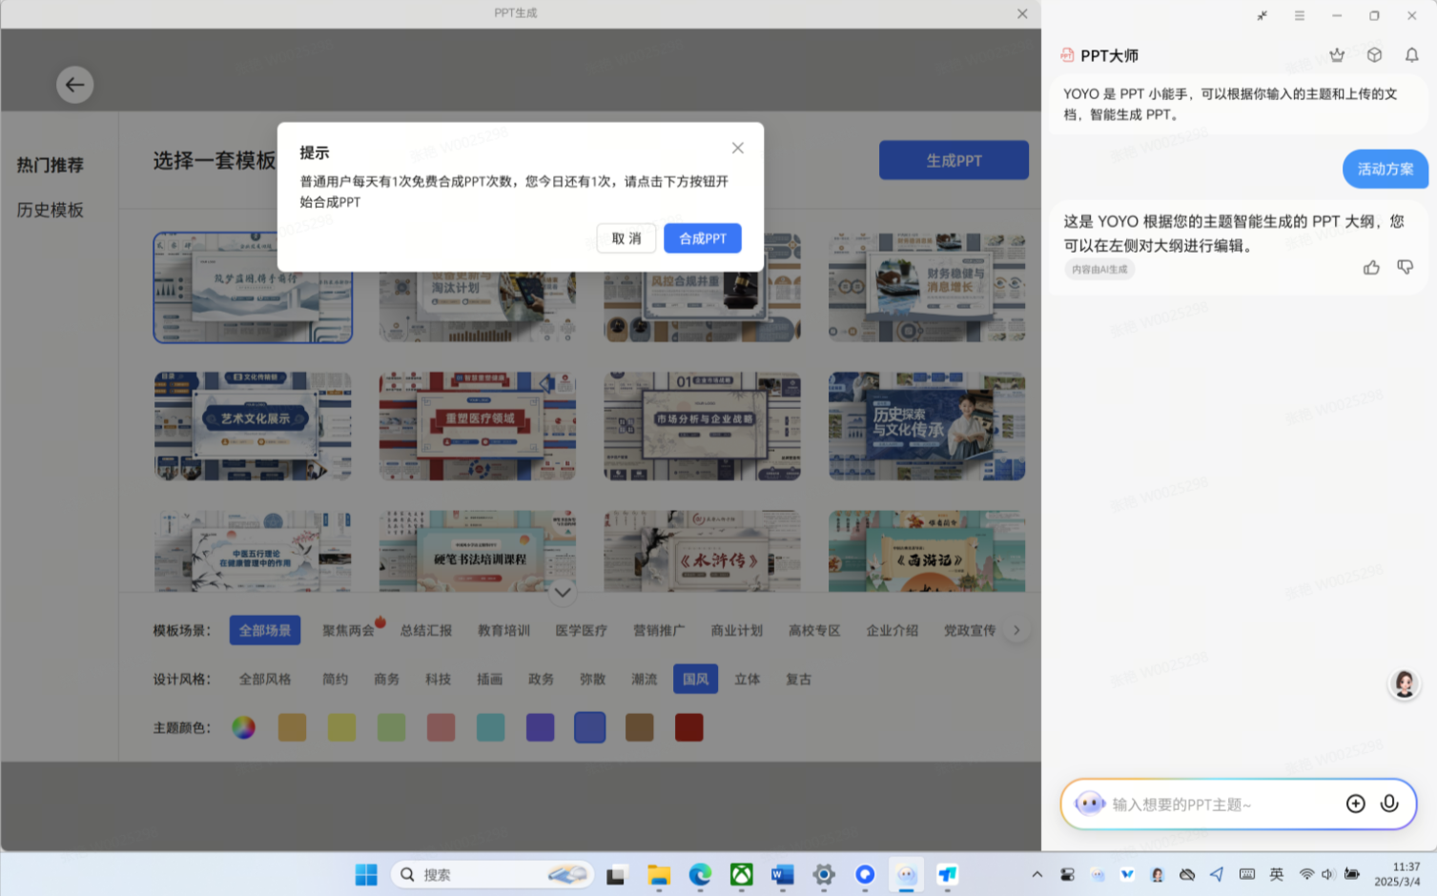Open the notification bell icon
Screen dimensions: 1437x896
click(x=1411, y=55)
